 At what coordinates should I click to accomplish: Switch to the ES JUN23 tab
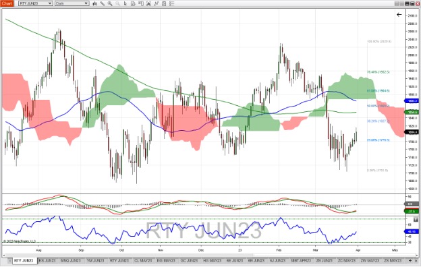(x=47, y=260)
